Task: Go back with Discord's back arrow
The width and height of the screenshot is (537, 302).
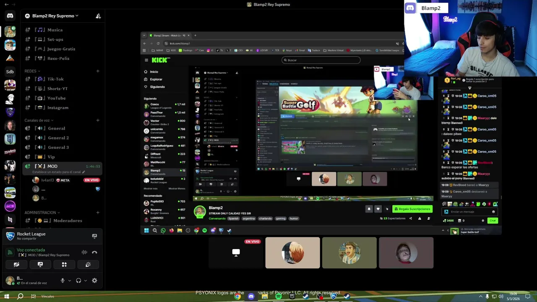Action: [x=6, y=4]
